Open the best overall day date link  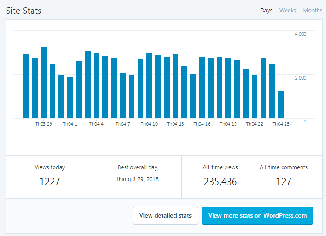pyautogui.click(x=138, y=179)
